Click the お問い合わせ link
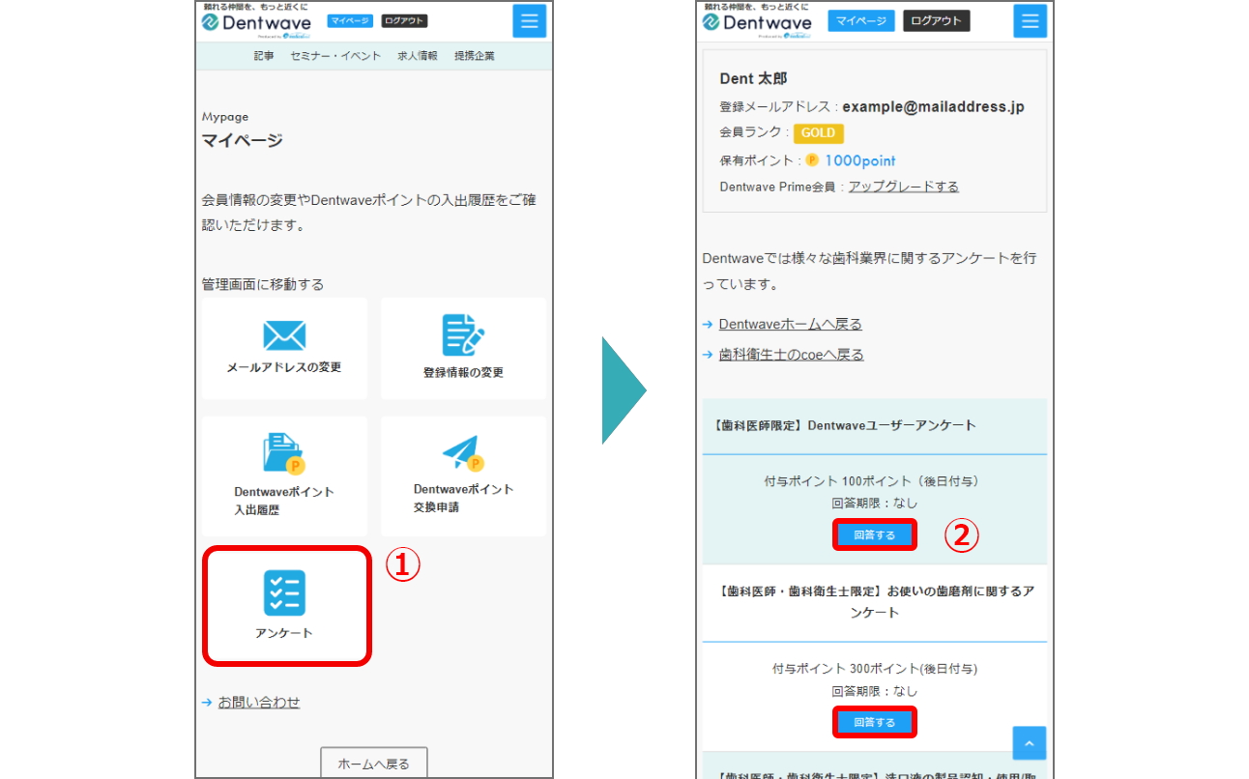The height and width of the screenshot is (779, 1249). [x=258, y=703]
